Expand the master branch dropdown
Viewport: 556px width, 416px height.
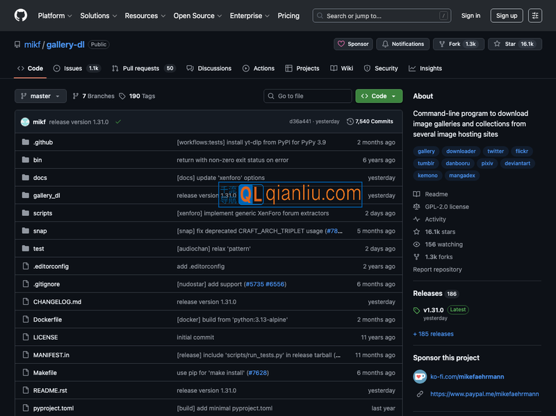pyautogui.click(x=40, y=96)
